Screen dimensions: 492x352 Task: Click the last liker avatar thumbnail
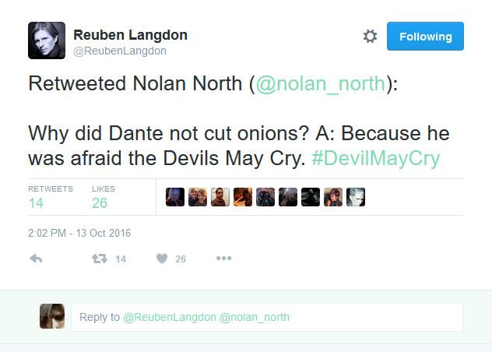pyautogui.click(x=356, y=197)
